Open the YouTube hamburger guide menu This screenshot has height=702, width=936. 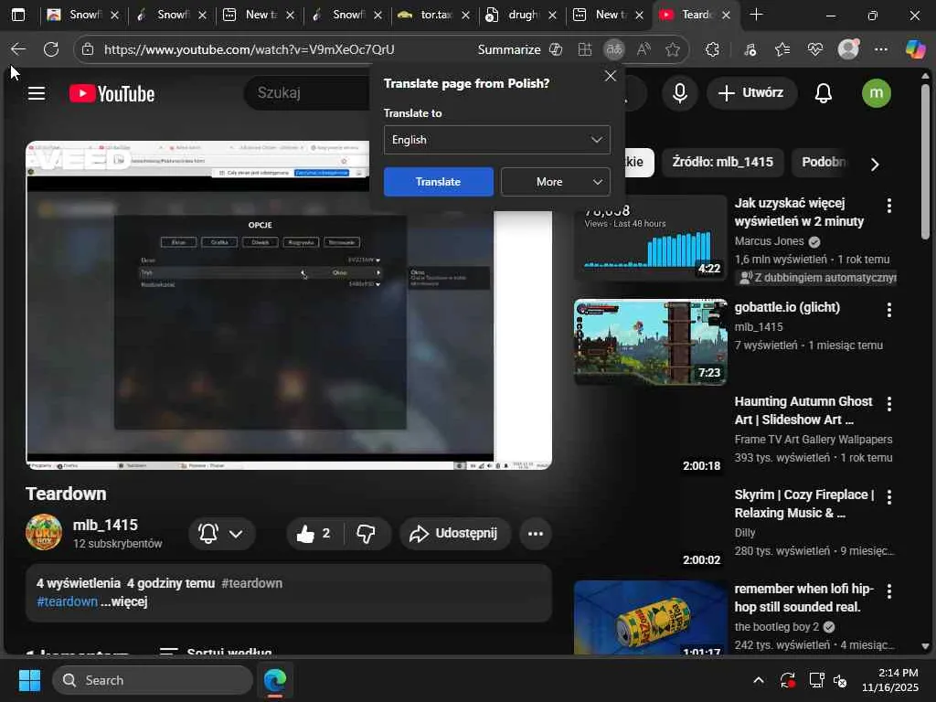coord(37,93)
